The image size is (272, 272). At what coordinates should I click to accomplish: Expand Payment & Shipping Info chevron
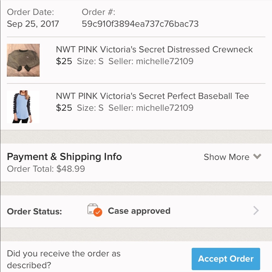257,156
